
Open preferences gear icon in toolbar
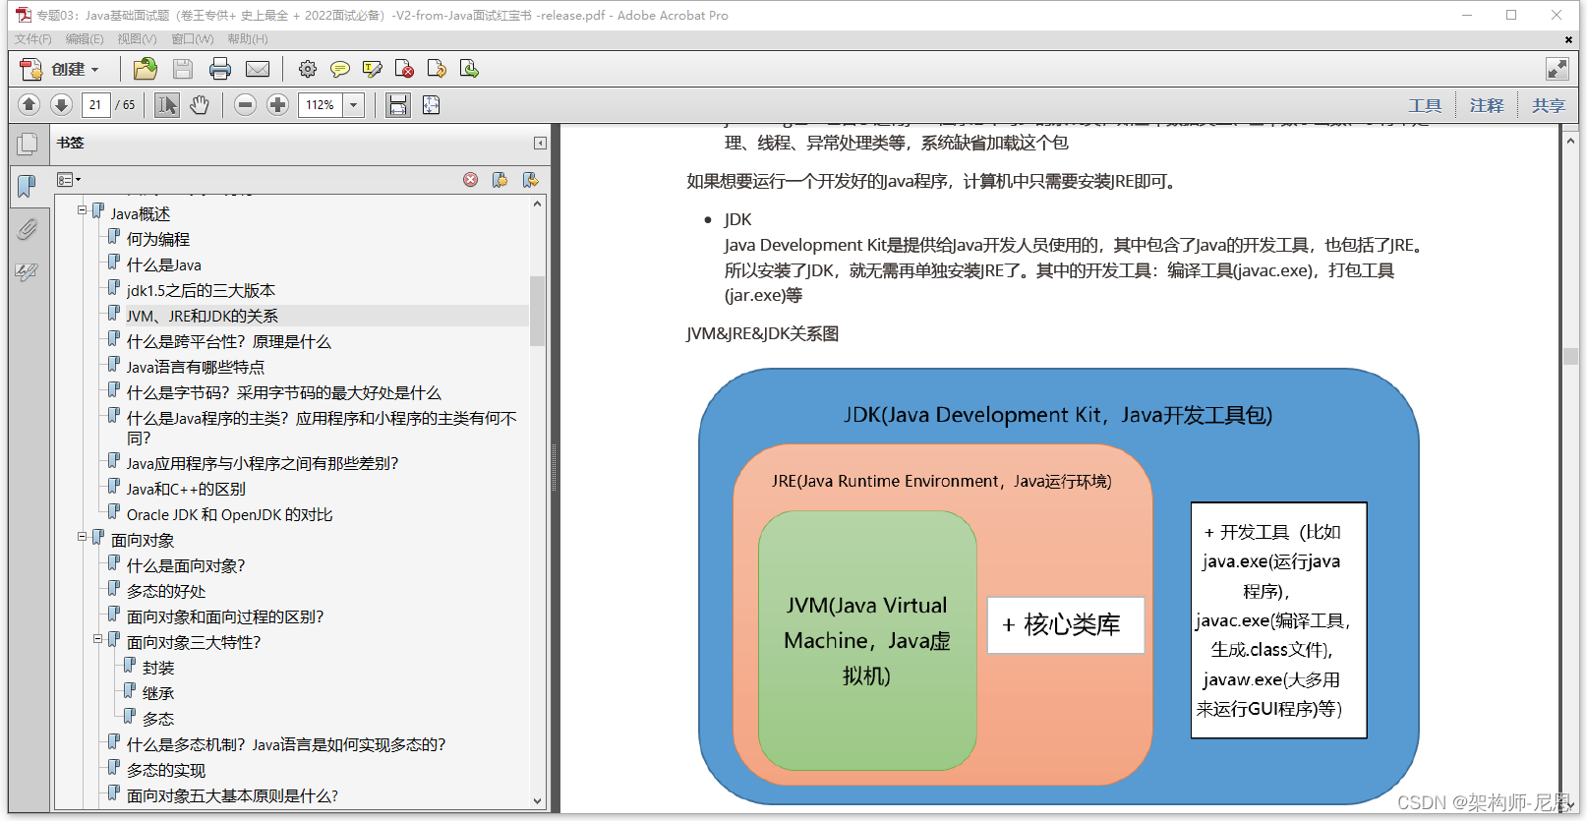click(x=308, y=69)
